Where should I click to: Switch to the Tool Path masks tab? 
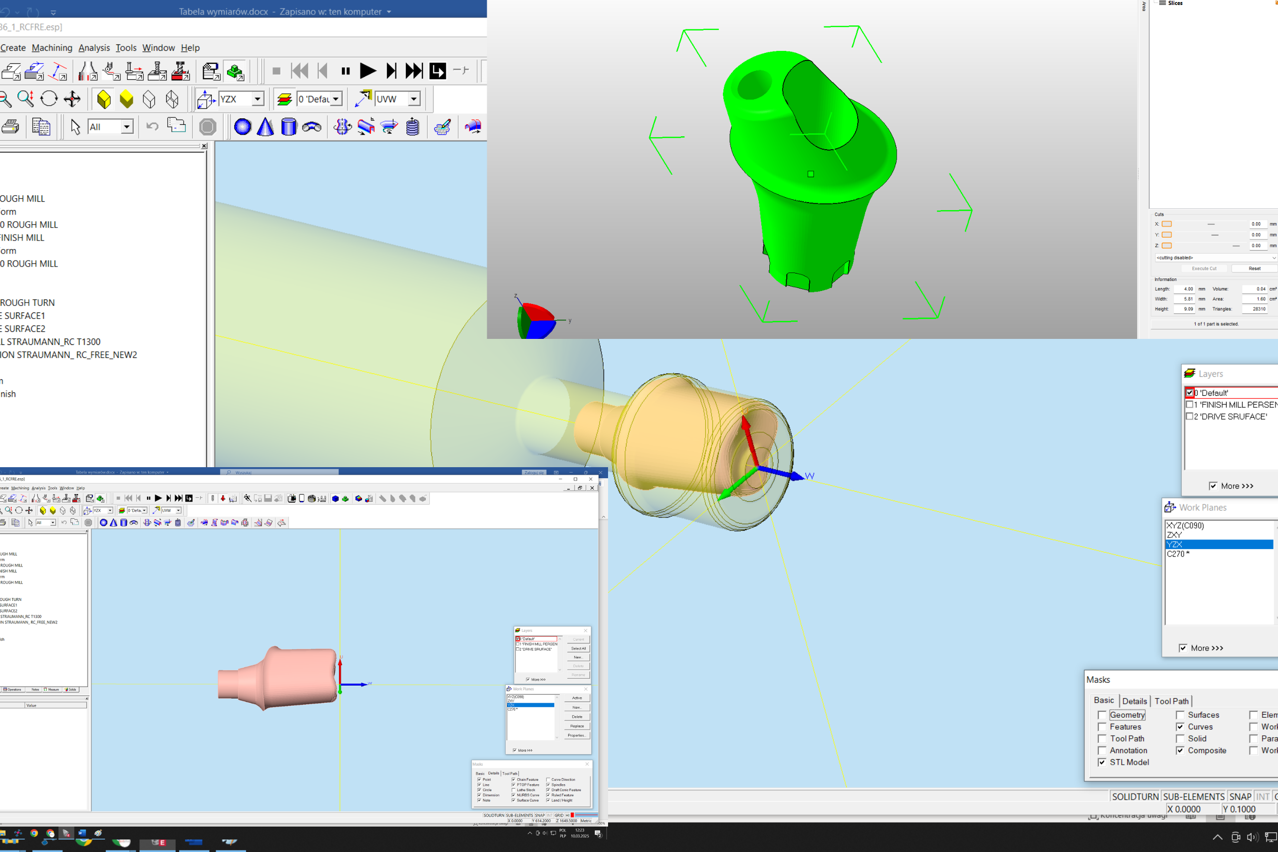coord(1171,701)
